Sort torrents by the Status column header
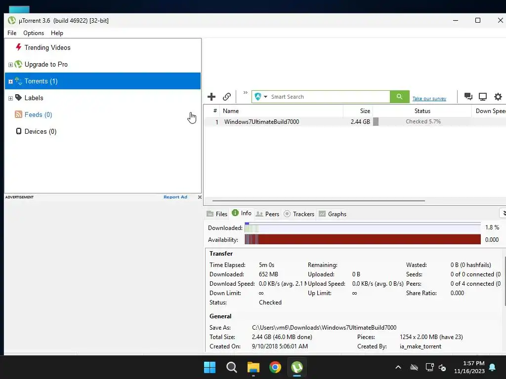The width and height of the screenshot is (506, 379). (x=422, y=111)
